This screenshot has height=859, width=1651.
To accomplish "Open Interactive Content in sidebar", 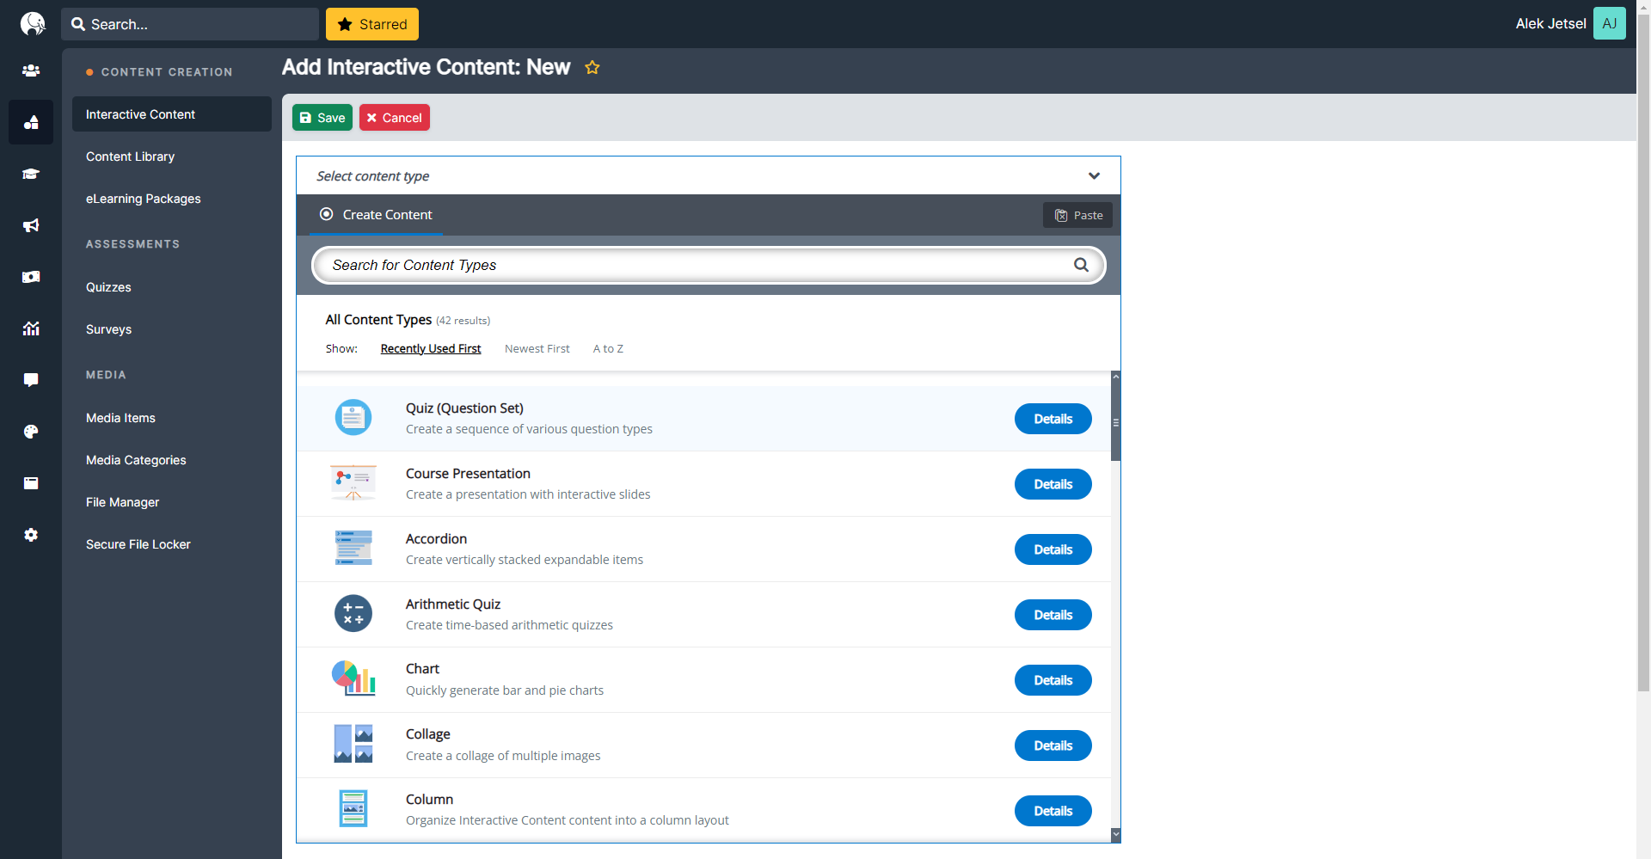I will 172,114.
